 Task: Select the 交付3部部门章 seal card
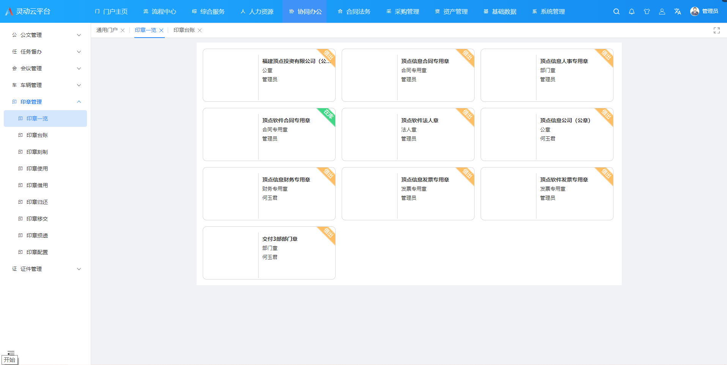point(269,253)
